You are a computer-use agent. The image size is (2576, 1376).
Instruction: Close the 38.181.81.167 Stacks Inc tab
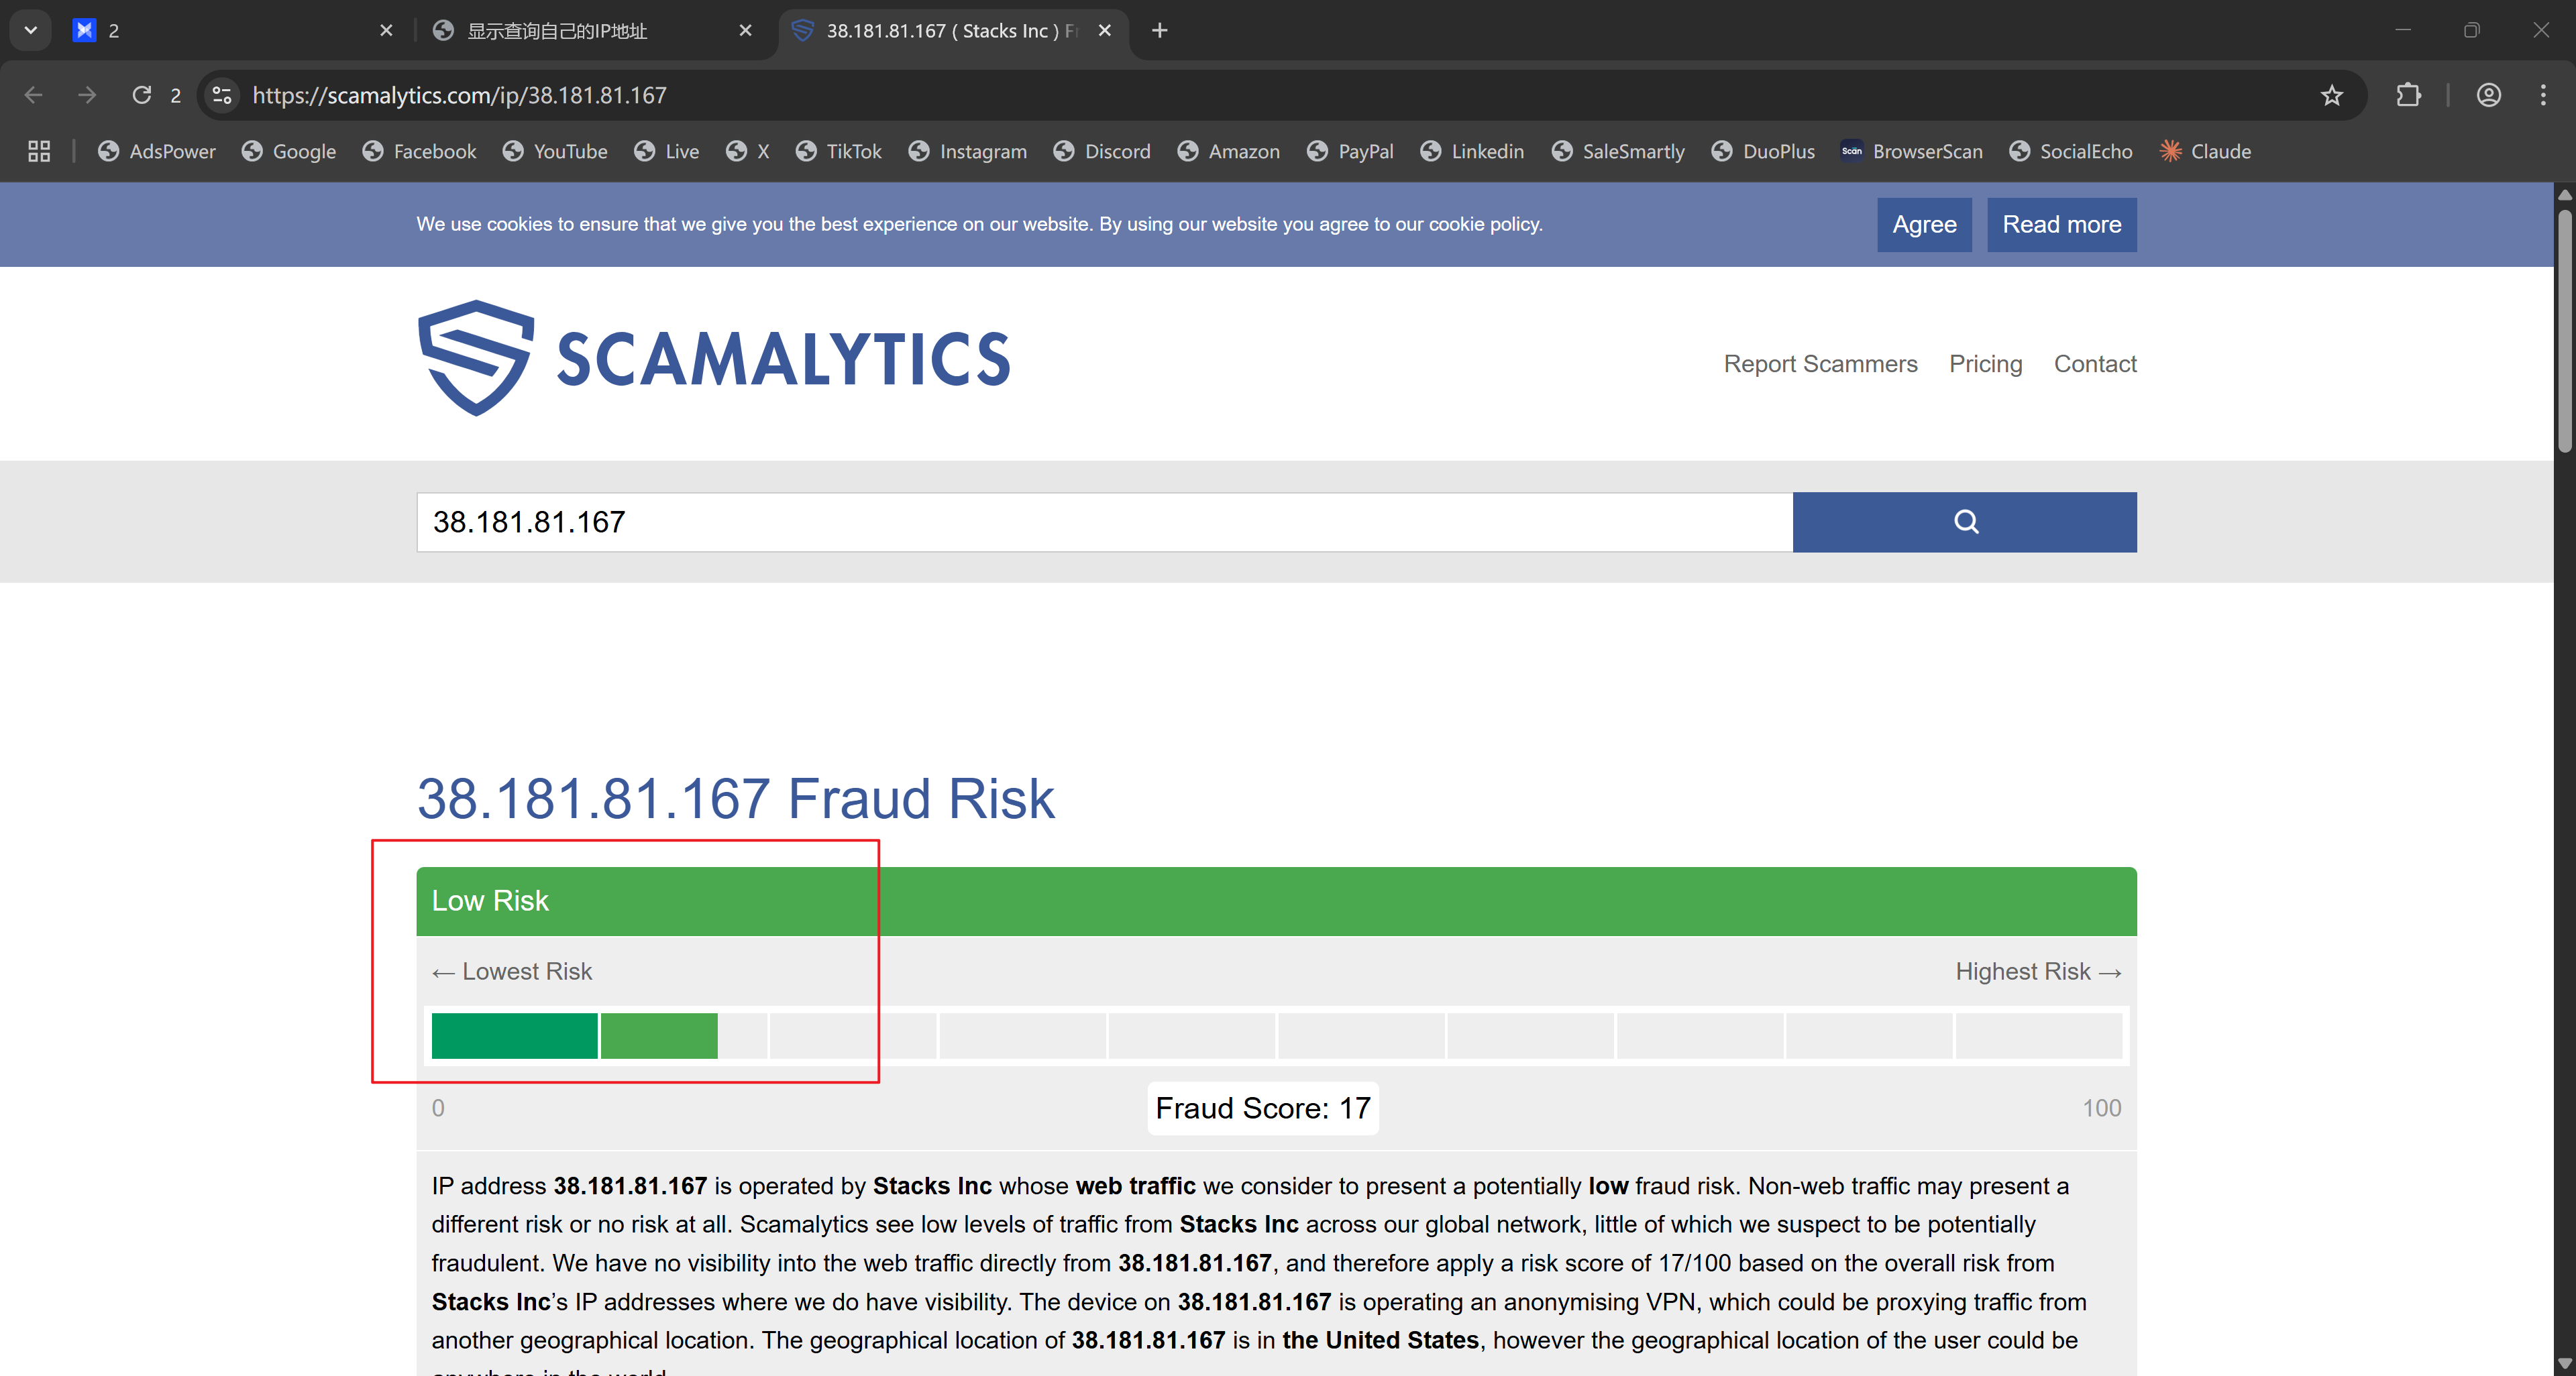[x=1104, y=31]
